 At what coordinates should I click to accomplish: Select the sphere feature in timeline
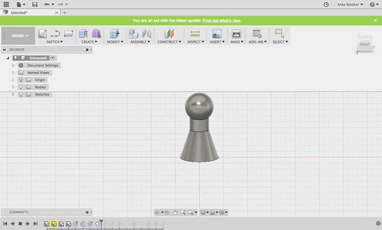(x=97, y=223)
